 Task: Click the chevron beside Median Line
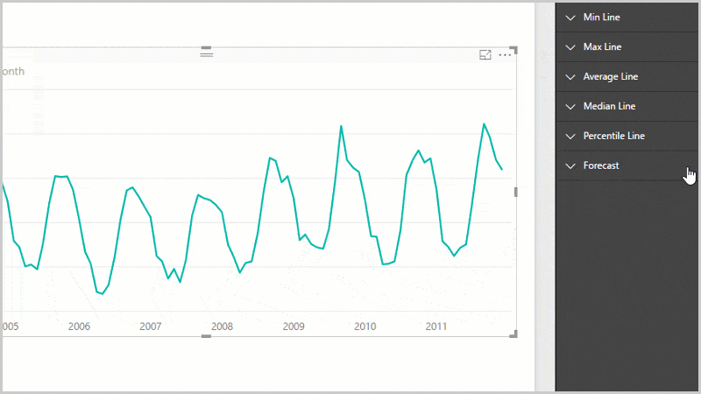pos(570,107)
